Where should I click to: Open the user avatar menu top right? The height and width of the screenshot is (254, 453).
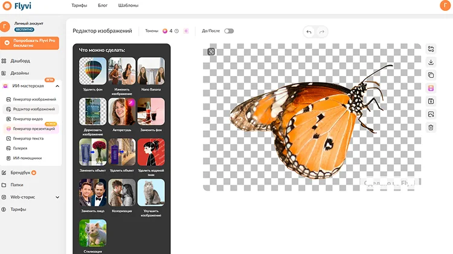click(x=445, y=5)
